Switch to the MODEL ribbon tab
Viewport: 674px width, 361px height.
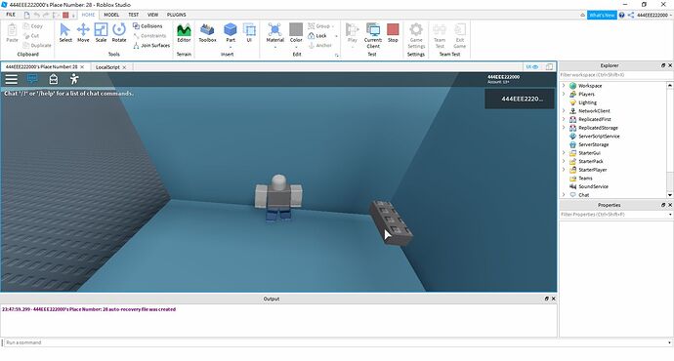click(x=111, y=15)
